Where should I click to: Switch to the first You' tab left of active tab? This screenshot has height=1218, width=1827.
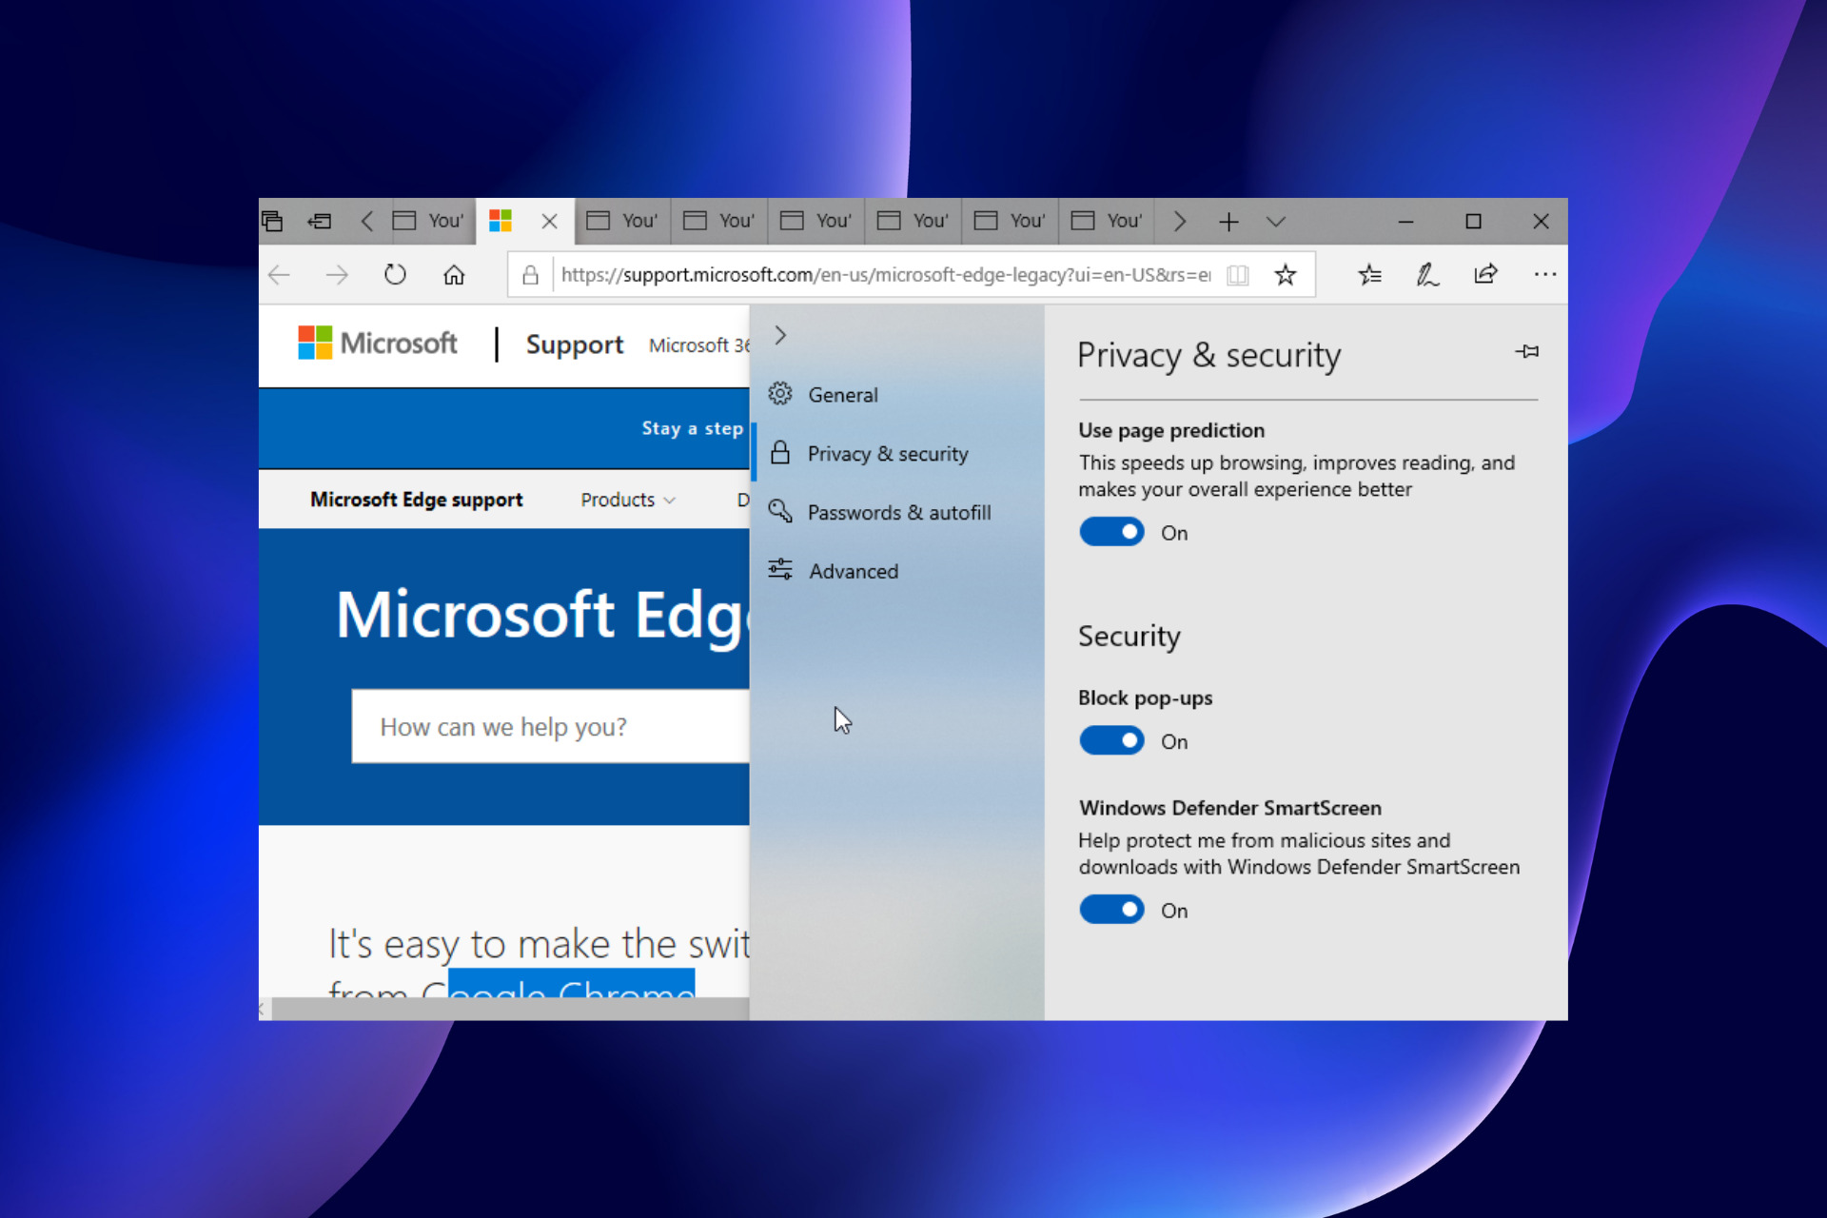click(428, 221)
